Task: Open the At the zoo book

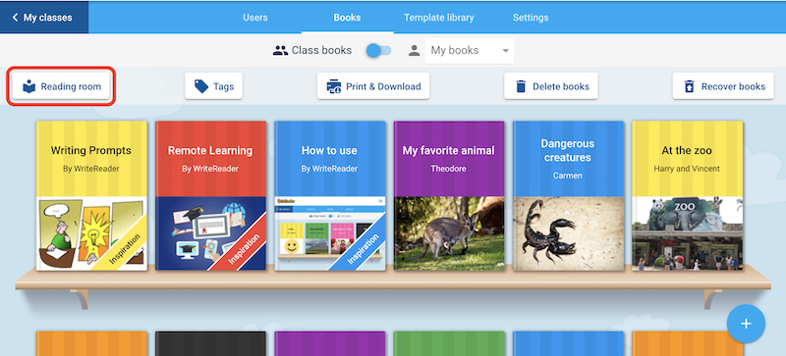Action: point(687,196)
